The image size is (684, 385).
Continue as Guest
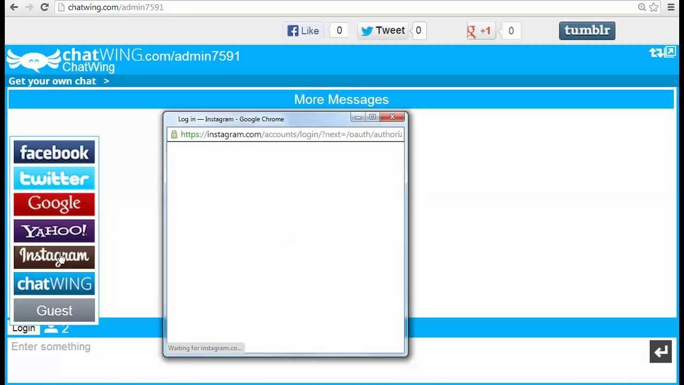54,310
